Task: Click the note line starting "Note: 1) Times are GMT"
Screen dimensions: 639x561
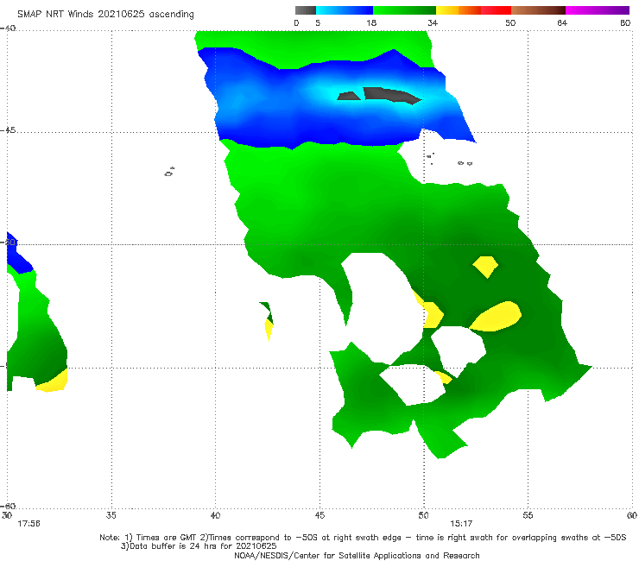Action: 363,538
